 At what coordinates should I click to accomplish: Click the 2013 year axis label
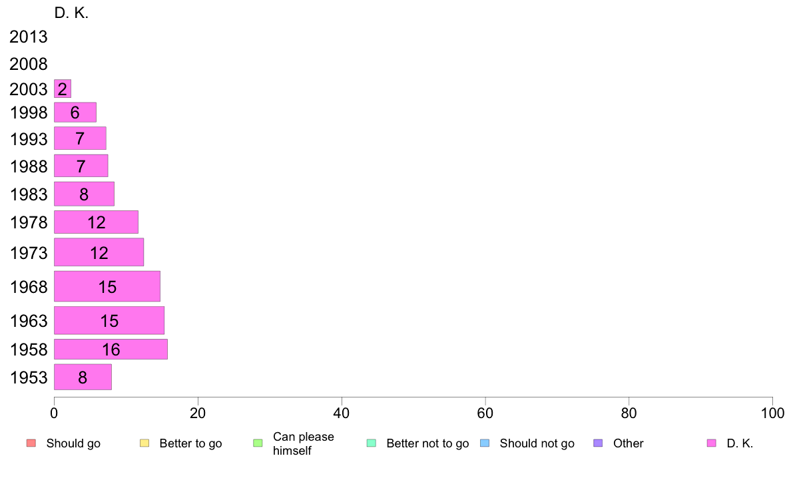point(28,37)
